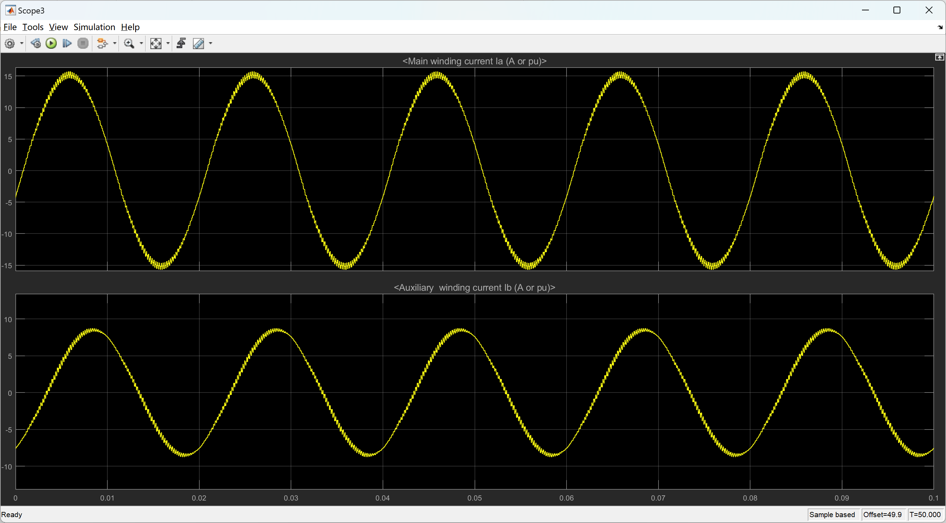Click the Sample based status label
This screenshot has width=946, height=523.
(x=832, y=514)
